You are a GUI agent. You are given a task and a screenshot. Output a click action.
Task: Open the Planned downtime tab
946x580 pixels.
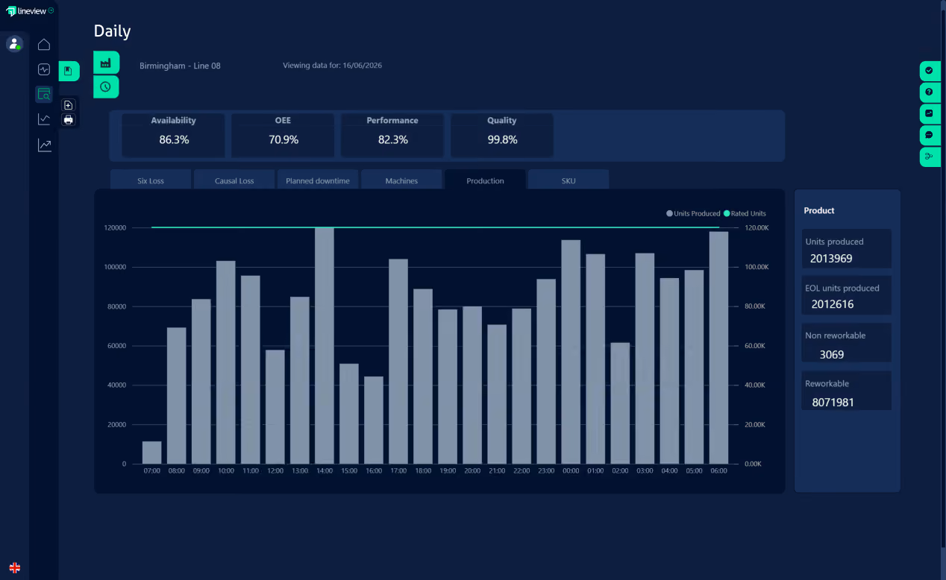(318, 180)
